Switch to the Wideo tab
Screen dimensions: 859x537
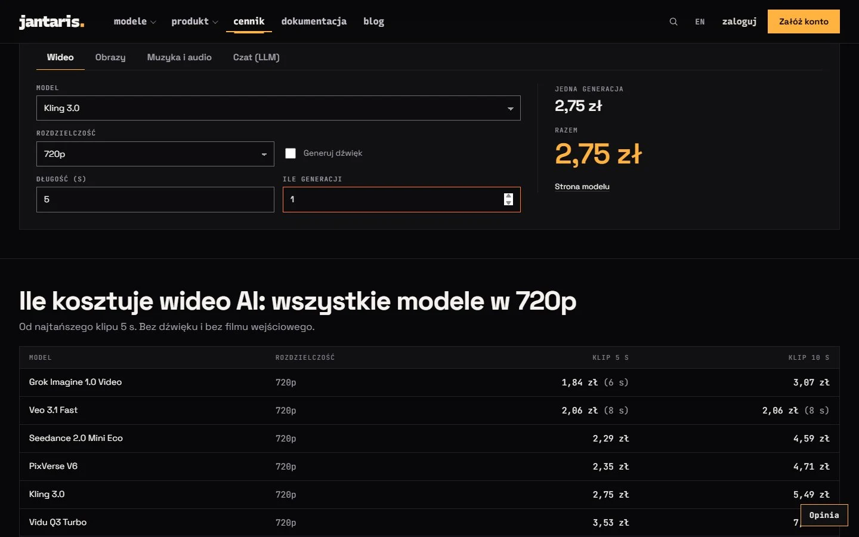click(x=60, y=57)
